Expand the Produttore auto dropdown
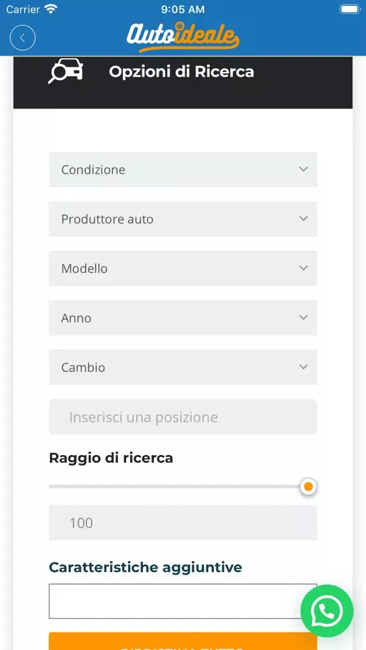 (183, 219)
